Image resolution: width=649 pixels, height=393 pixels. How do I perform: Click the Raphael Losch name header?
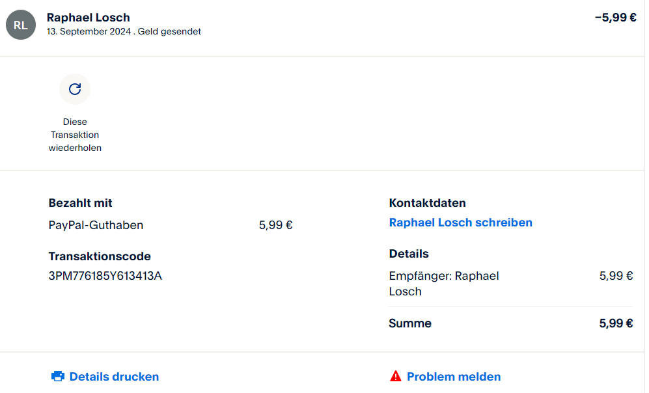pyautogui.click(x=89, y=18)
